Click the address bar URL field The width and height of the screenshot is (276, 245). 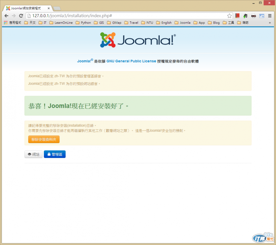pos(129,16)
